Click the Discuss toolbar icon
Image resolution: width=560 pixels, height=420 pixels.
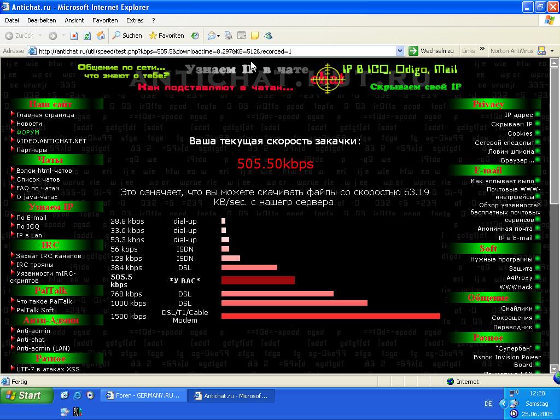point(255,36)
